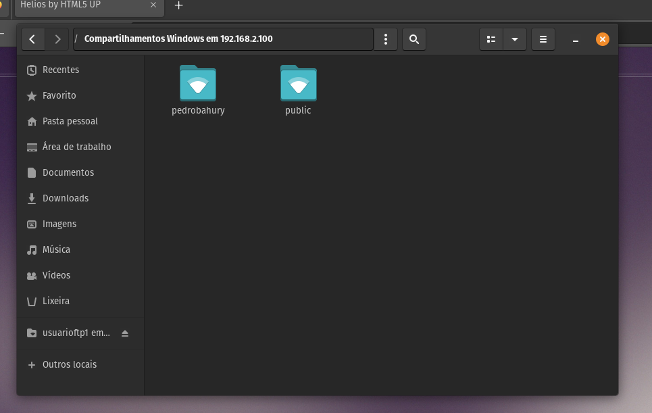Open the public shared folder
This screenshot has width=652, height=413.
(298, 84)
